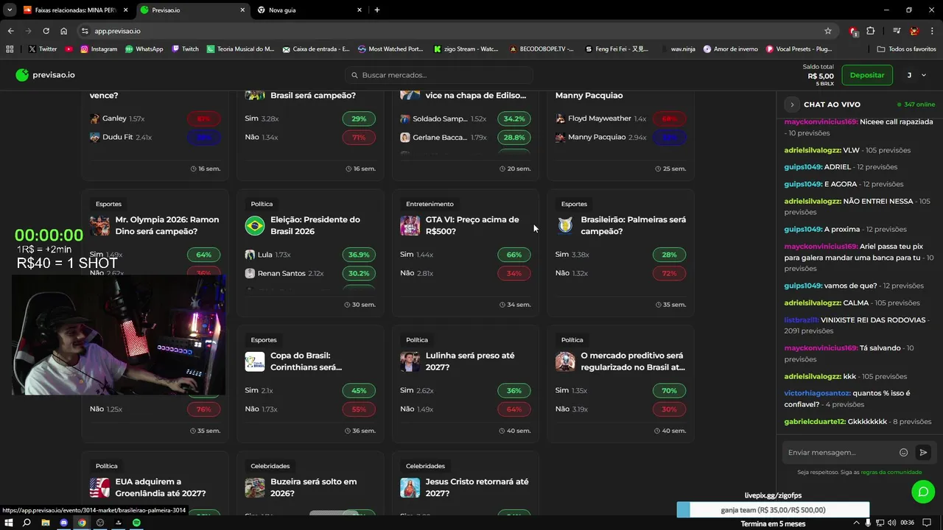Image resolution: width=943 pixels, height=530 pixels.
Task: Click the magnifier icon in market search
Action: click(x=354, y=75)
